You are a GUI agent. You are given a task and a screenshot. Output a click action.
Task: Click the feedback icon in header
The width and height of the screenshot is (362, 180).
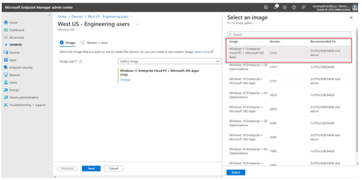(x=303, y=7)
